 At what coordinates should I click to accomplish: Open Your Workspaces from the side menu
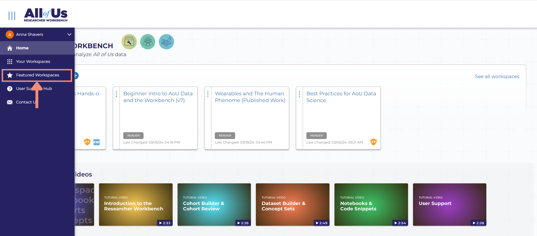[37, 61]
